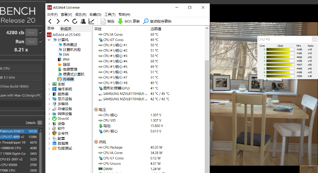
Task: Click the 安全性 shield icon
Action: [x=54, y=133]
